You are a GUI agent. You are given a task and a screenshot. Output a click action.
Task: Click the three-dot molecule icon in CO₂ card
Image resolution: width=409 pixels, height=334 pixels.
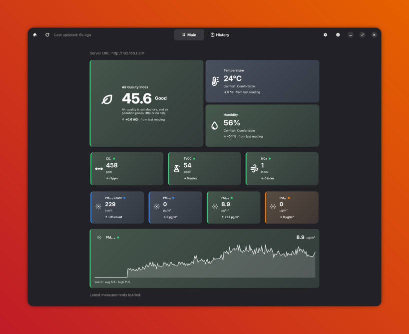[x=99, y=169]
